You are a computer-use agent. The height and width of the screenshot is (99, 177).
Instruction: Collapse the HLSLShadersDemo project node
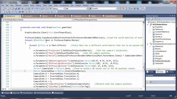[148, 24]
